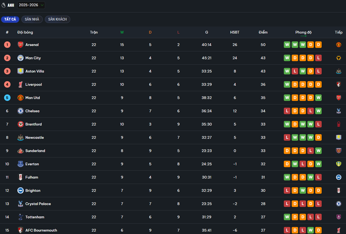Screen dimensions: 346x234
Task: Switch to the SÂN NHÀ tab
Action: [32, 19]
